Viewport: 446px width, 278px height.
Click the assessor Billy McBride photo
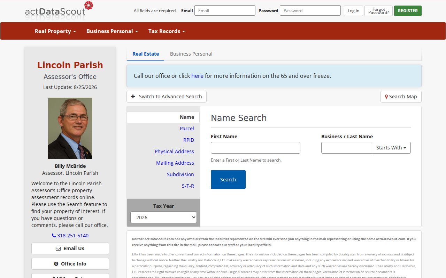click(70, 128)
